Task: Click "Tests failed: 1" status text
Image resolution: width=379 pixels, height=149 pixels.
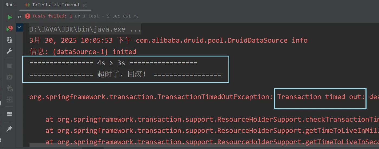Action: (52, 16)
